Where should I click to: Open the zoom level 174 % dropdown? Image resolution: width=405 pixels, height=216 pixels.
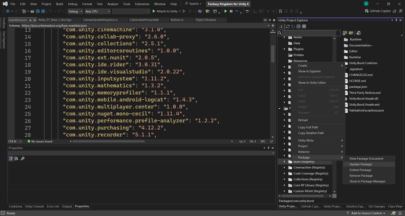tap(21, 141)
